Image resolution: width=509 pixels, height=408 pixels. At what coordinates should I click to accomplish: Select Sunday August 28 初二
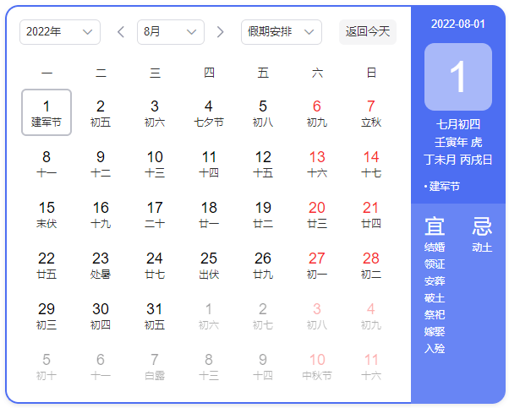(x=371, y=264)
